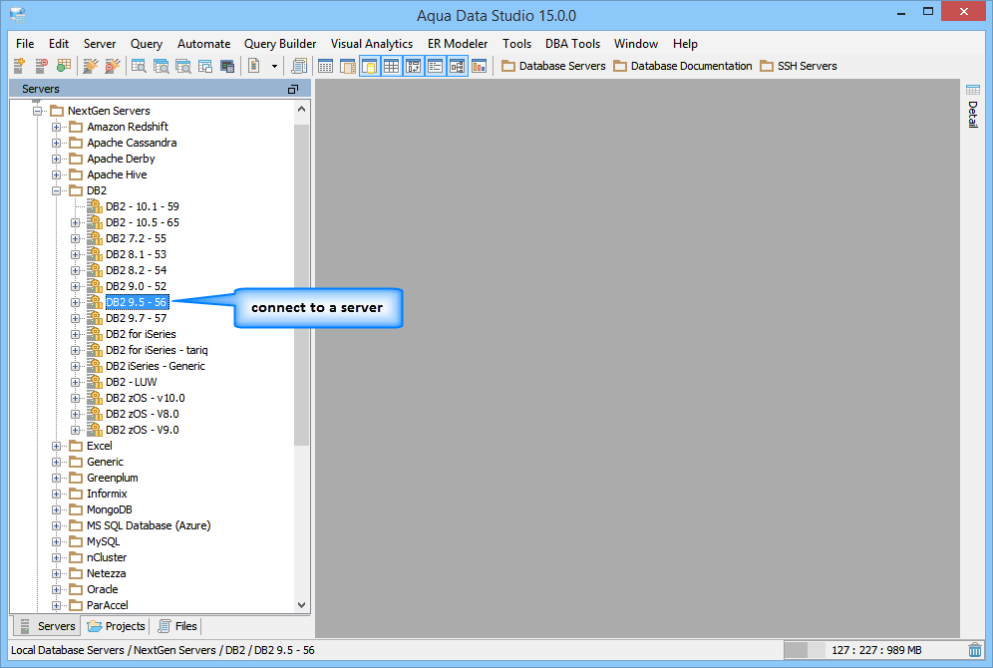Open the dropdown arrow beside document icon
The image size is (993, 668).
point(274,66)
